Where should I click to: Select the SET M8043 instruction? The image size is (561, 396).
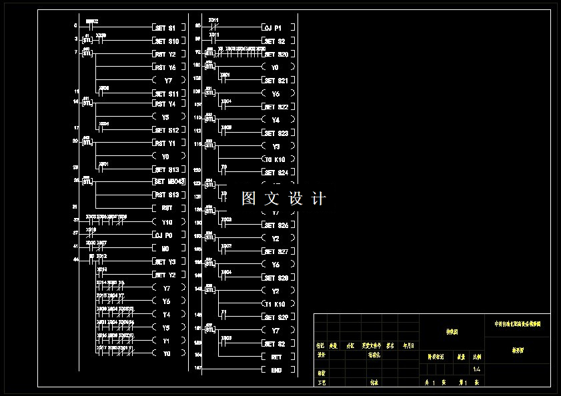(169, 182)
